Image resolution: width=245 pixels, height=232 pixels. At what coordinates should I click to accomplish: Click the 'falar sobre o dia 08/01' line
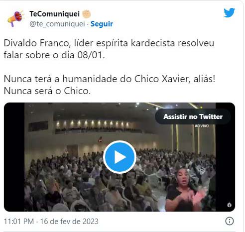(x=54, y=55)
